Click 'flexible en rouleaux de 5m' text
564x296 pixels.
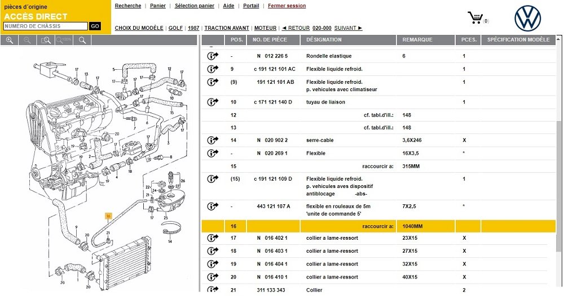(x=338, y=207)
